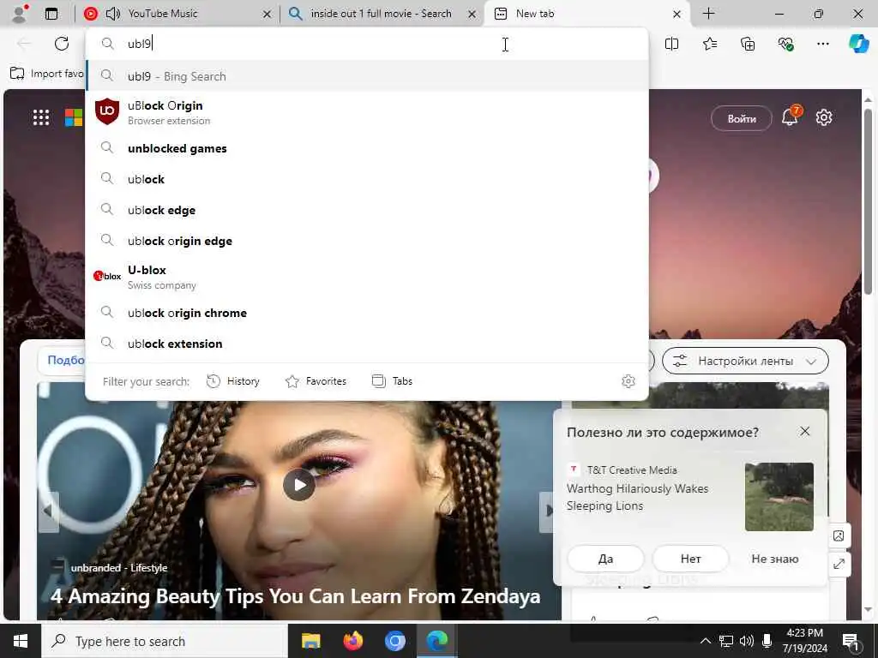Image resolution: width=878 pixels, height=658 pixels.
Task: Answer Не знаю in feedback popup
Action: pos(775,559)
